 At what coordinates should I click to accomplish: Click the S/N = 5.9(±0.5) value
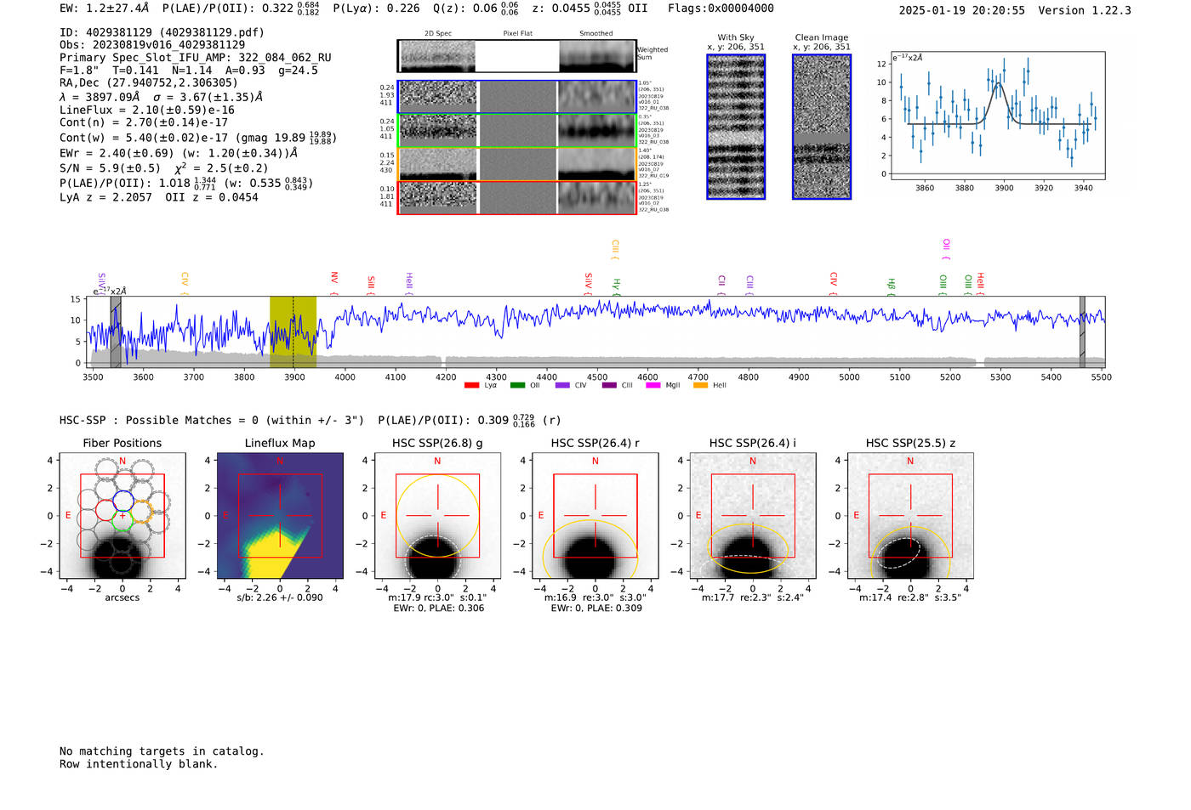(x=110, y=168)
